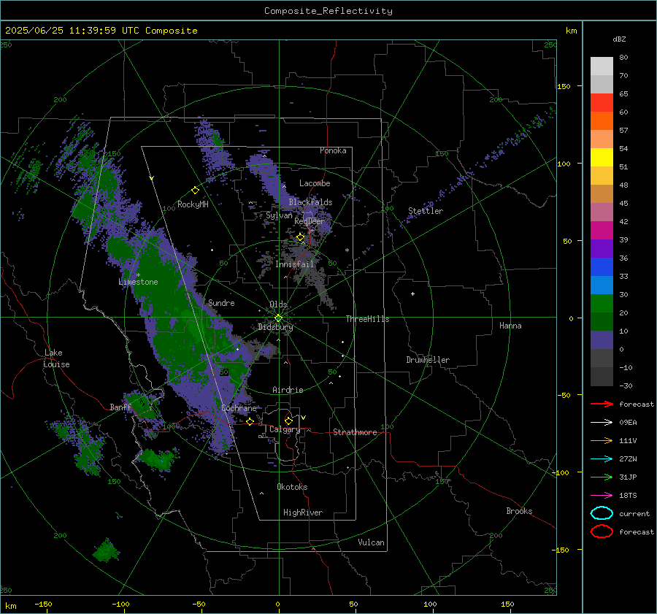Click the Calgary label on the map
The image size is (657, 614).
click(285, 429)
